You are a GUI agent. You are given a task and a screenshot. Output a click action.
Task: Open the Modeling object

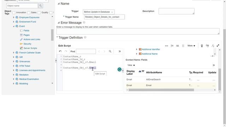click(x=24, y=84)
